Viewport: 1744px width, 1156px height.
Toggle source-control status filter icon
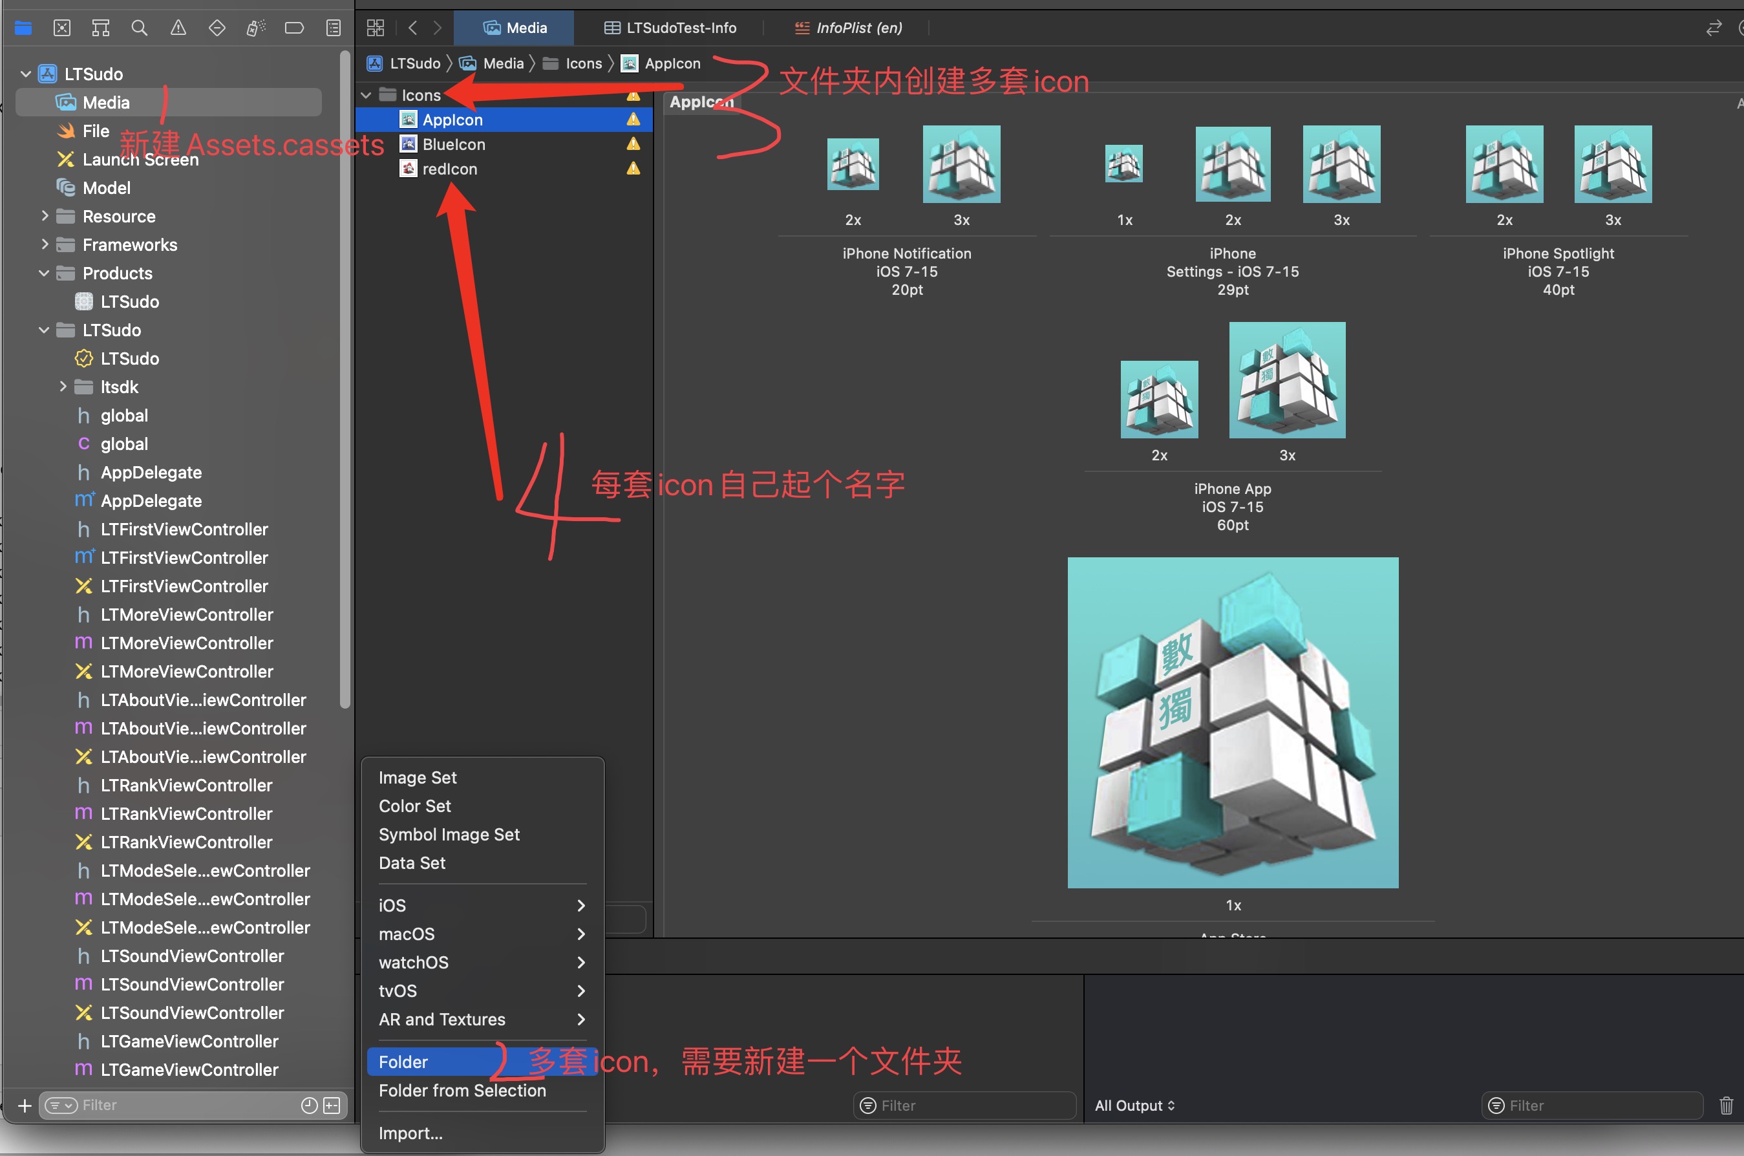click(x=332, y=1105)
